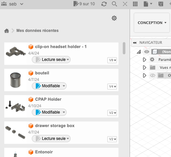Click date 4/10/24 under CPAP Holder

click(35, 106)
